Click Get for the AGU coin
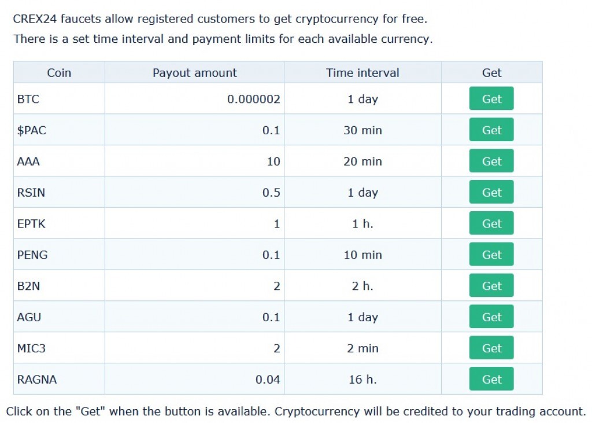Screen dimensions: 592x423 pos(491,317)
